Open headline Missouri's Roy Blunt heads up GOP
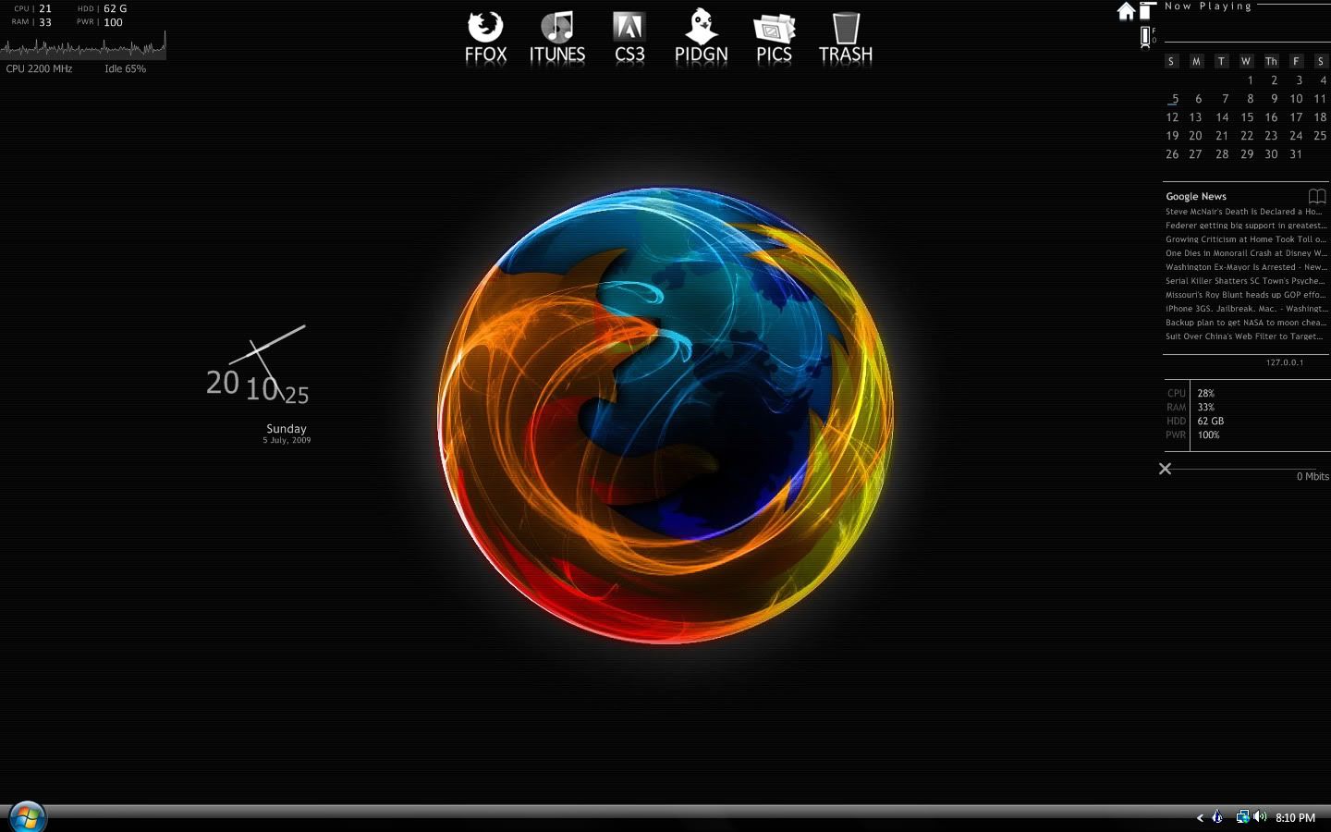The height and width of the screenshot is (832, 1331). 1245,295
